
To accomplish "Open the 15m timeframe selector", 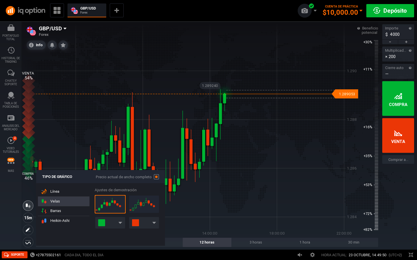I will coord(28,218).
